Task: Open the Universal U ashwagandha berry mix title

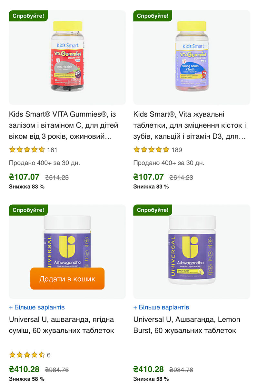Action: [62, 325]
